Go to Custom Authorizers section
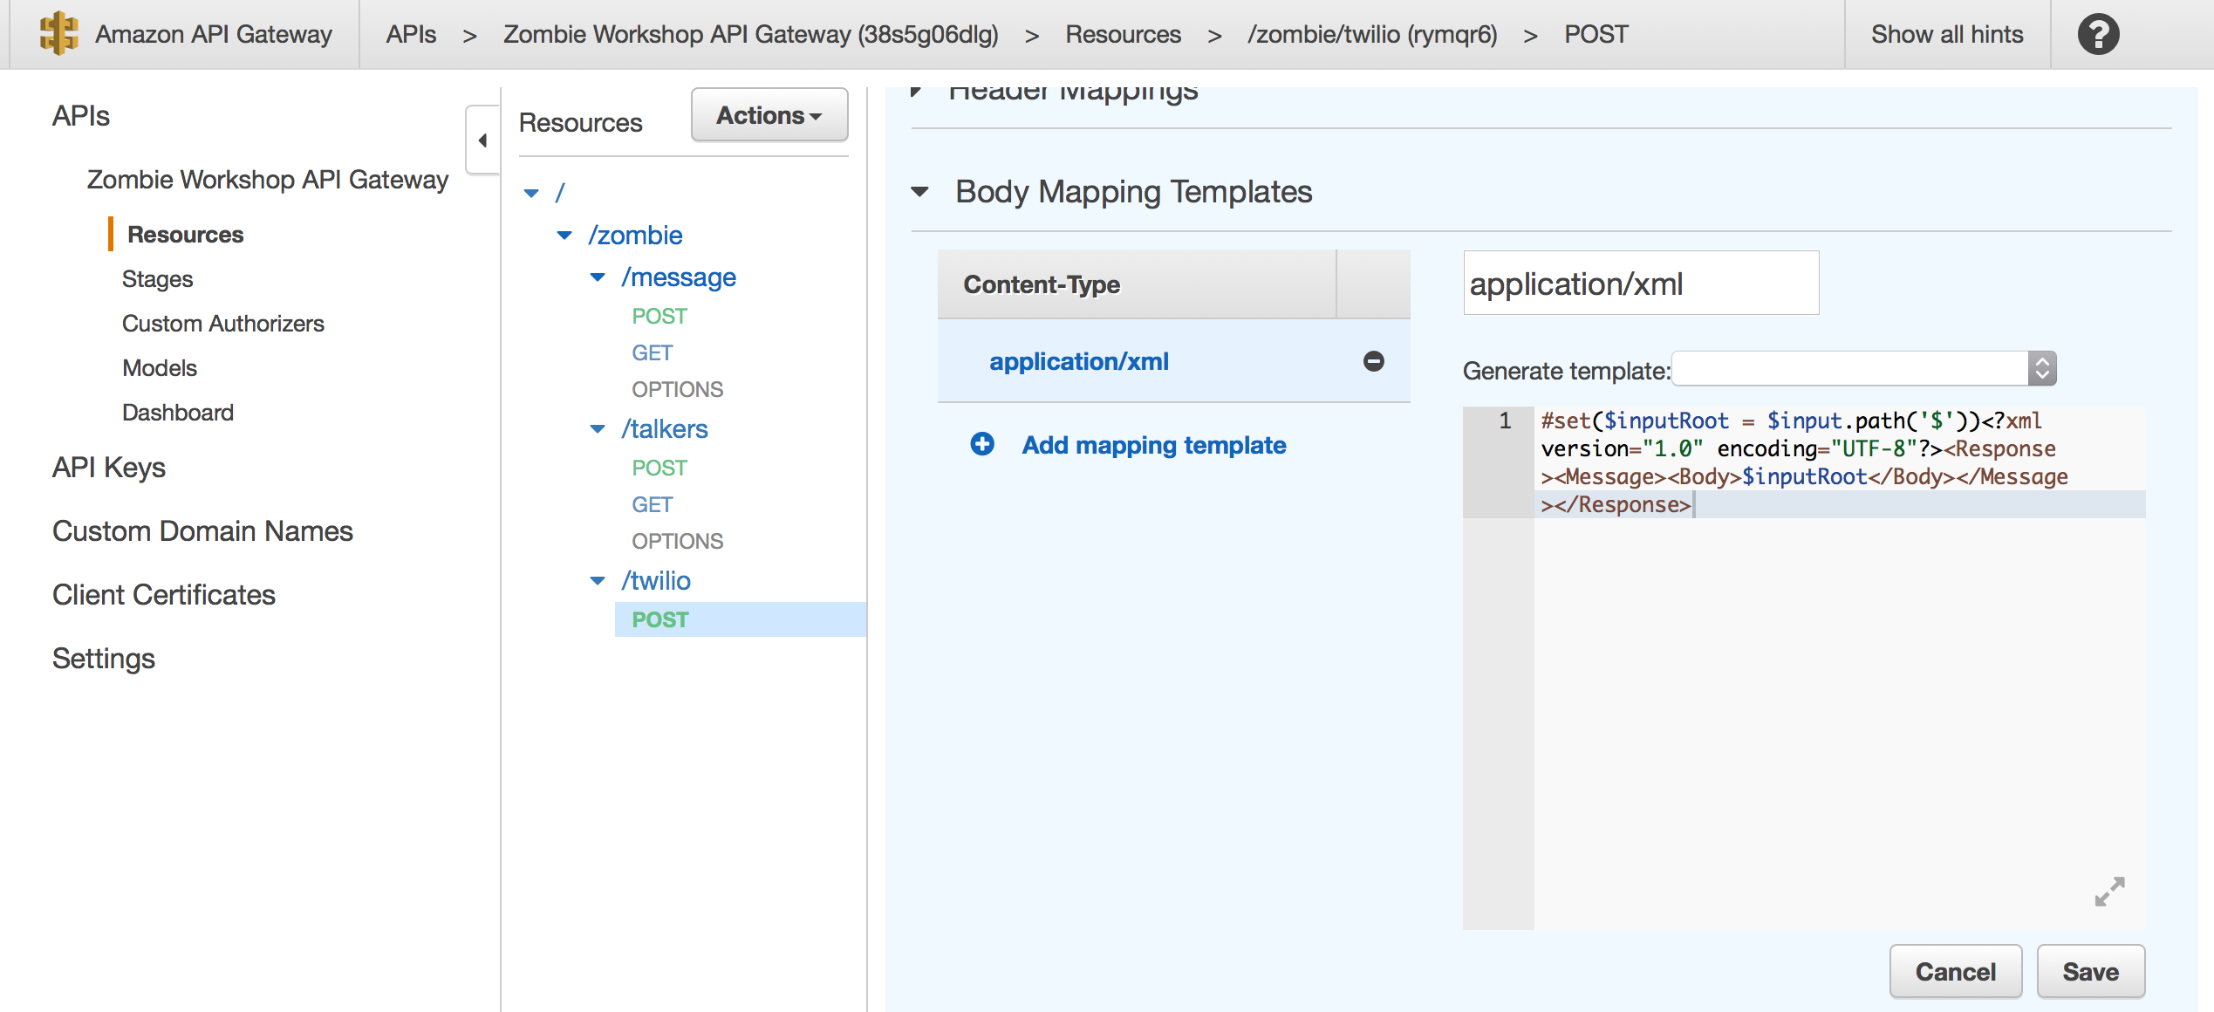2214x1012 pixels. tap(222, 324)
